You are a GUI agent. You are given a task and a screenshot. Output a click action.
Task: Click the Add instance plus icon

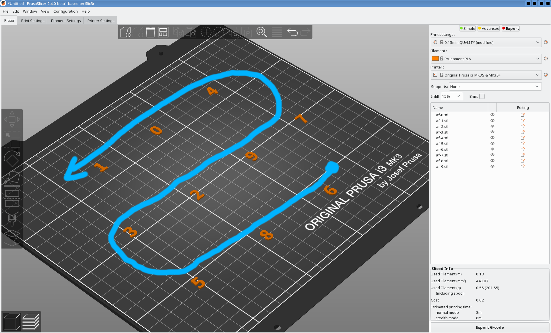coord(206,32)
